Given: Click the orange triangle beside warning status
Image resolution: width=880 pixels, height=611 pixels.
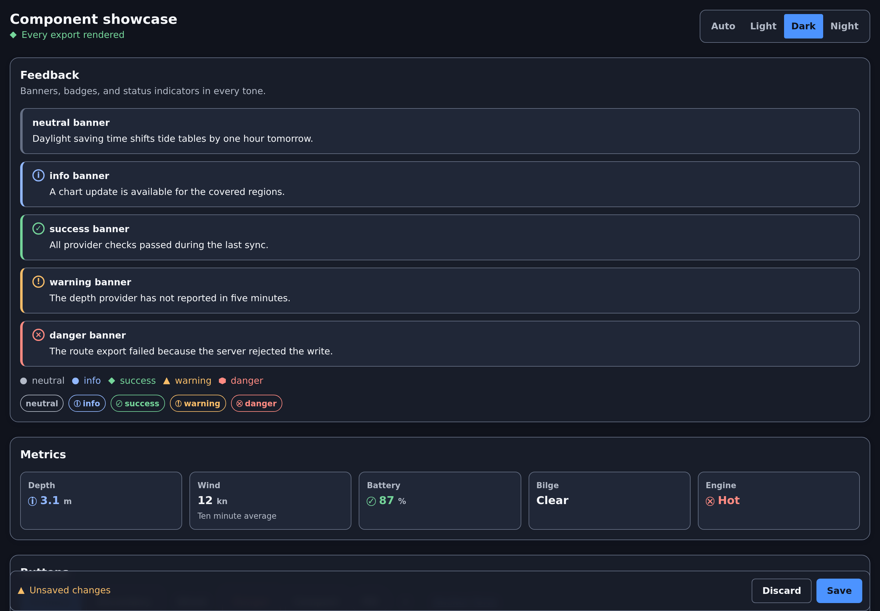Looking at the screenshot, I should [x=167, y=381].
